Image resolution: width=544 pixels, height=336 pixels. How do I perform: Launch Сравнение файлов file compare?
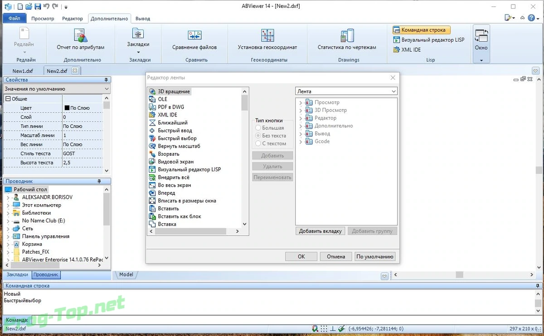tap(194, 39)
